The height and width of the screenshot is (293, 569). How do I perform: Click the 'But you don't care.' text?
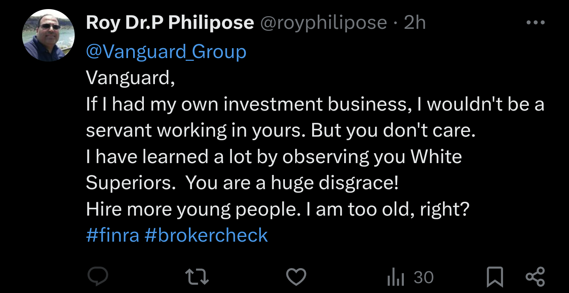coord(393,131)
